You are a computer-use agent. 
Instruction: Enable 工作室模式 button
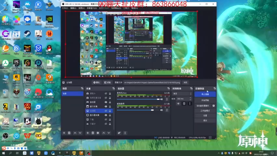[x=205, y=111]
